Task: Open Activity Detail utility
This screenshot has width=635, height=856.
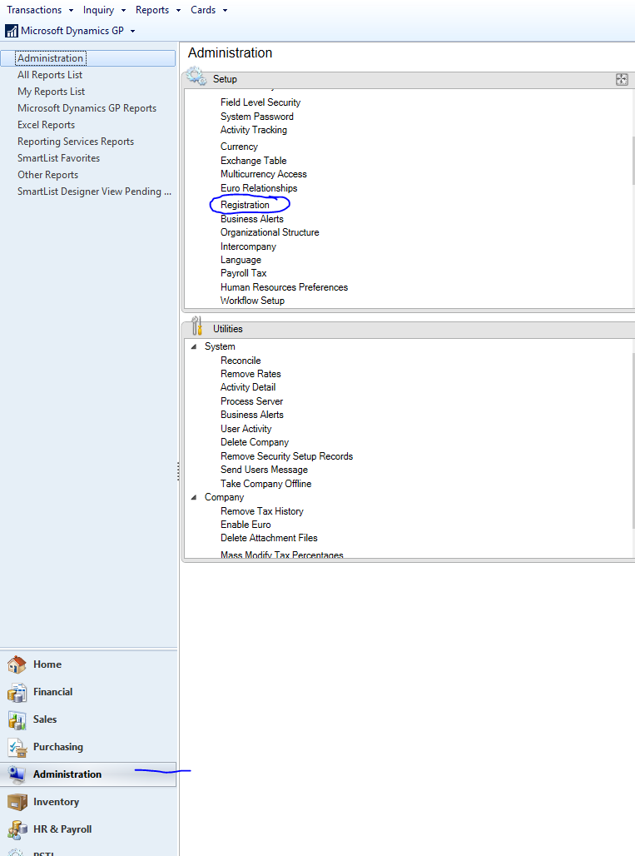Action: tap(248, 387)
